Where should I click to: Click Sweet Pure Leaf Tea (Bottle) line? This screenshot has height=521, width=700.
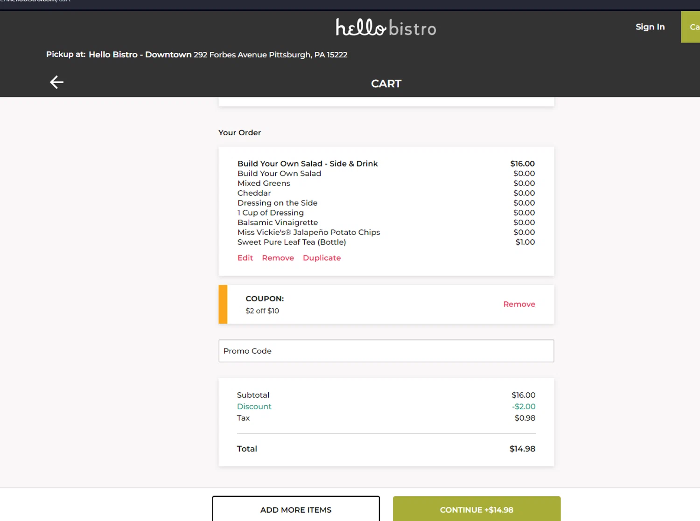[x=292, y=242]
